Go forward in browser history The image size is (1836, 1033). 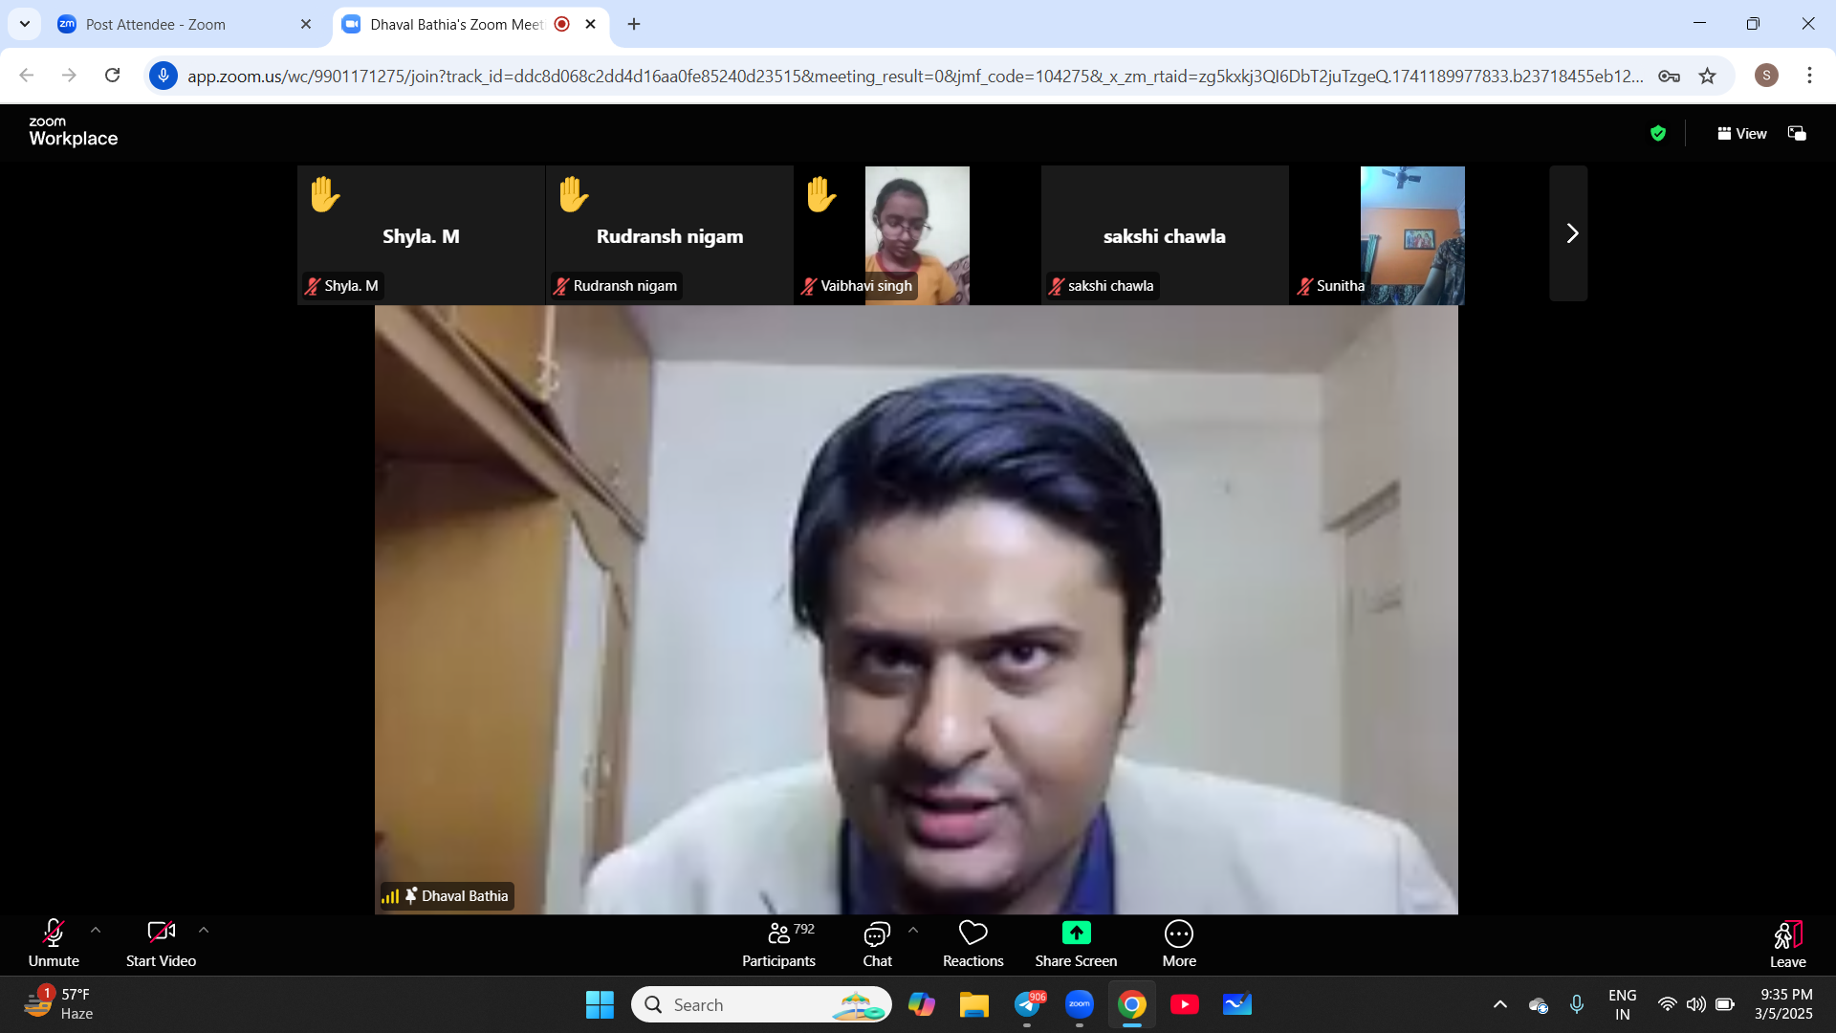[x=69, y=76]
